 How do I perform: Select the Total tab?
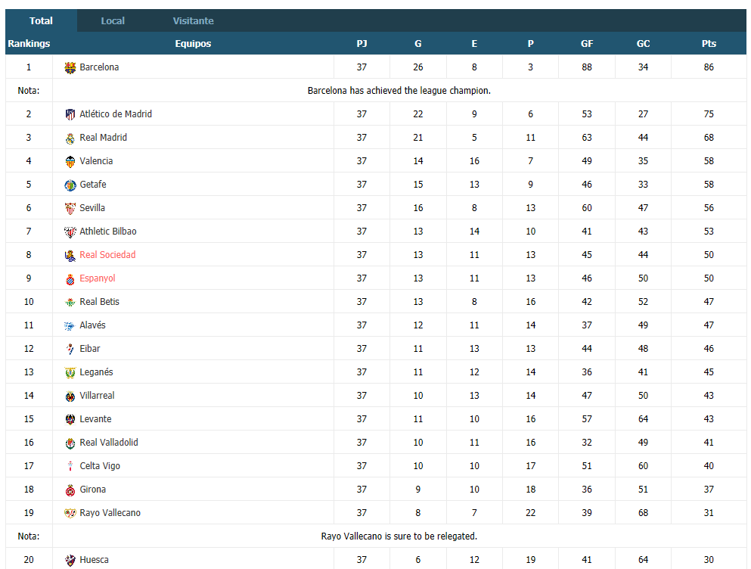point(41,20)
